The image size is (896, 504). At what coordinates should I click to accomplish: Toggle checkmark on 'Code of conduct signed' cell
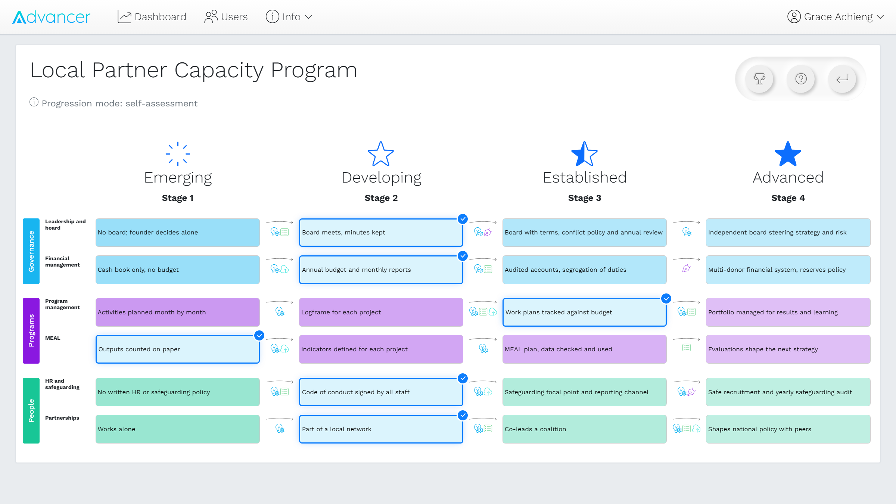pyautogui.click(x=463, y=379)
